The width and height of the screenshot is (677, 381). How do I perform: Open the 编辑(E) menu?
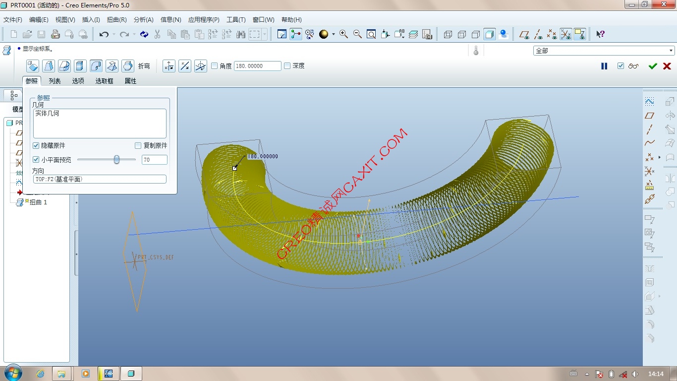pyautogui.click(x=39, y=20)
